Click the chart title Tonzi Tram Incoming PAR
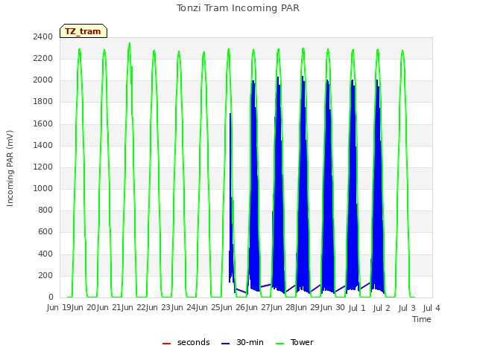The image size is (477, 357). [x=238, y=8]
